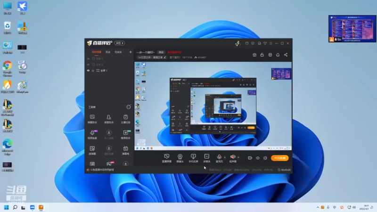Open taskbar Search

tap(15, 207)
